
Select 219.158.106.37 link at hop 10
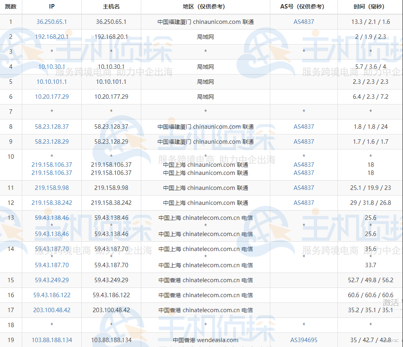click(51, 165)
